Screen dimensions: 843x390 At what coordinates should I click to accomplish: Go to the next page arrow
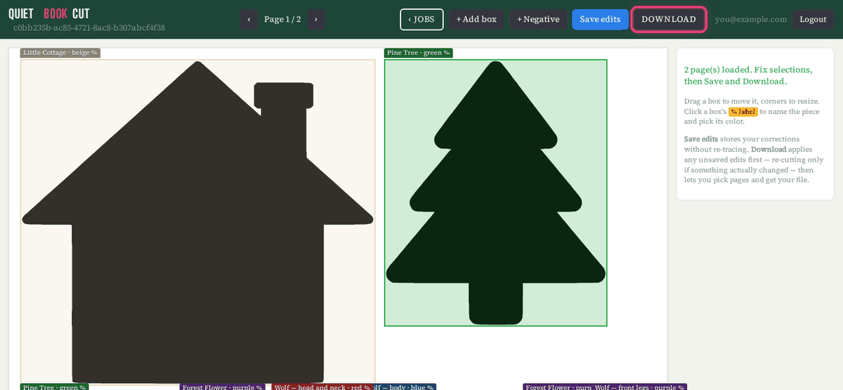pos(316,19)
